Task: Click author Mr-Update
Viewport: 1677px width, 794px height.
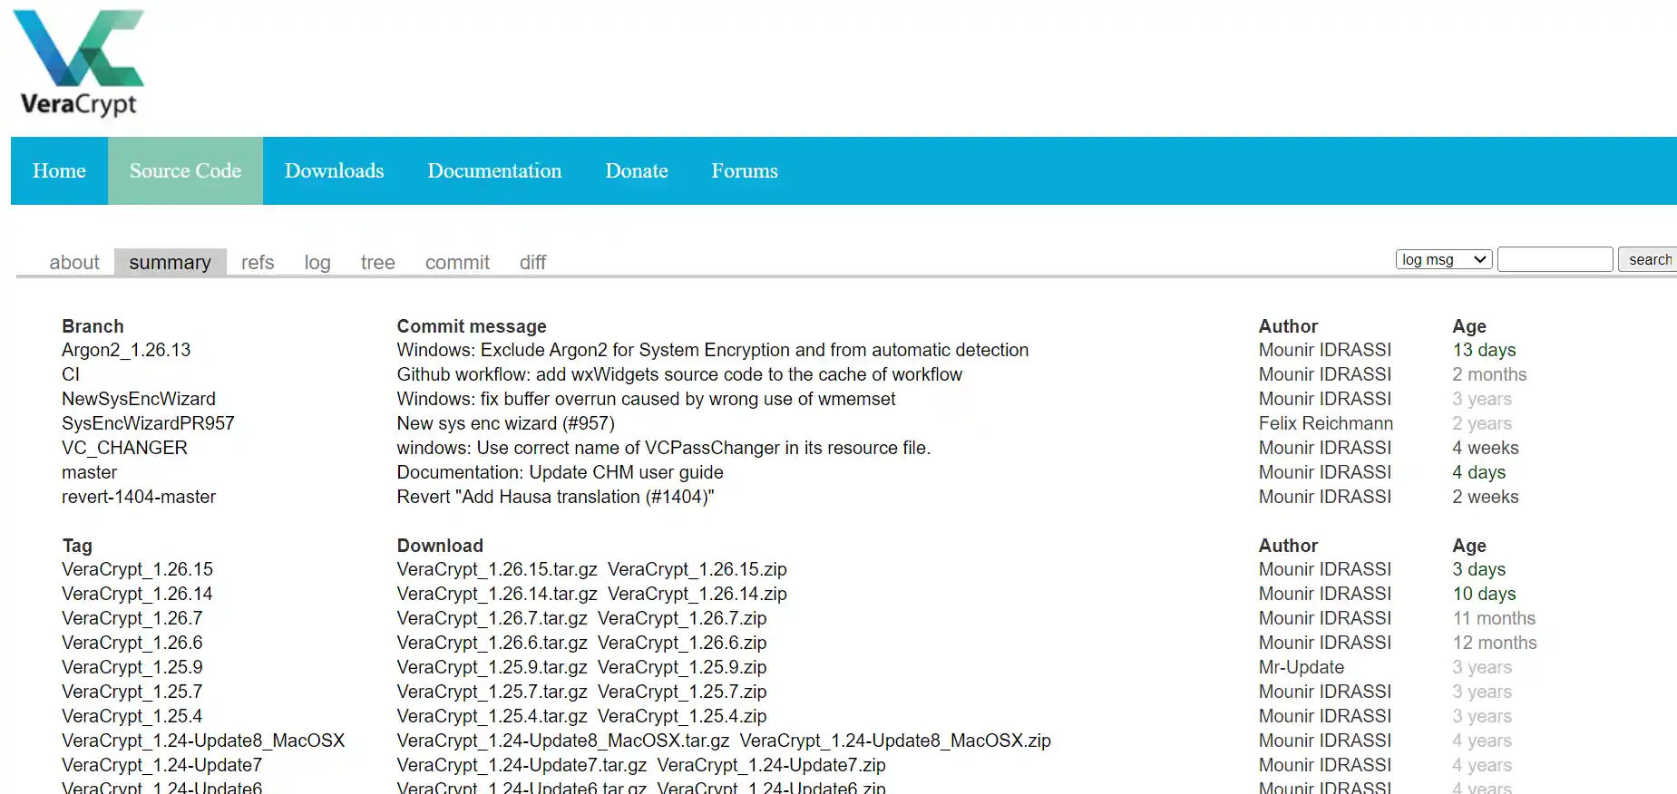Action: pyautogui.click(x=1302, y=667)
